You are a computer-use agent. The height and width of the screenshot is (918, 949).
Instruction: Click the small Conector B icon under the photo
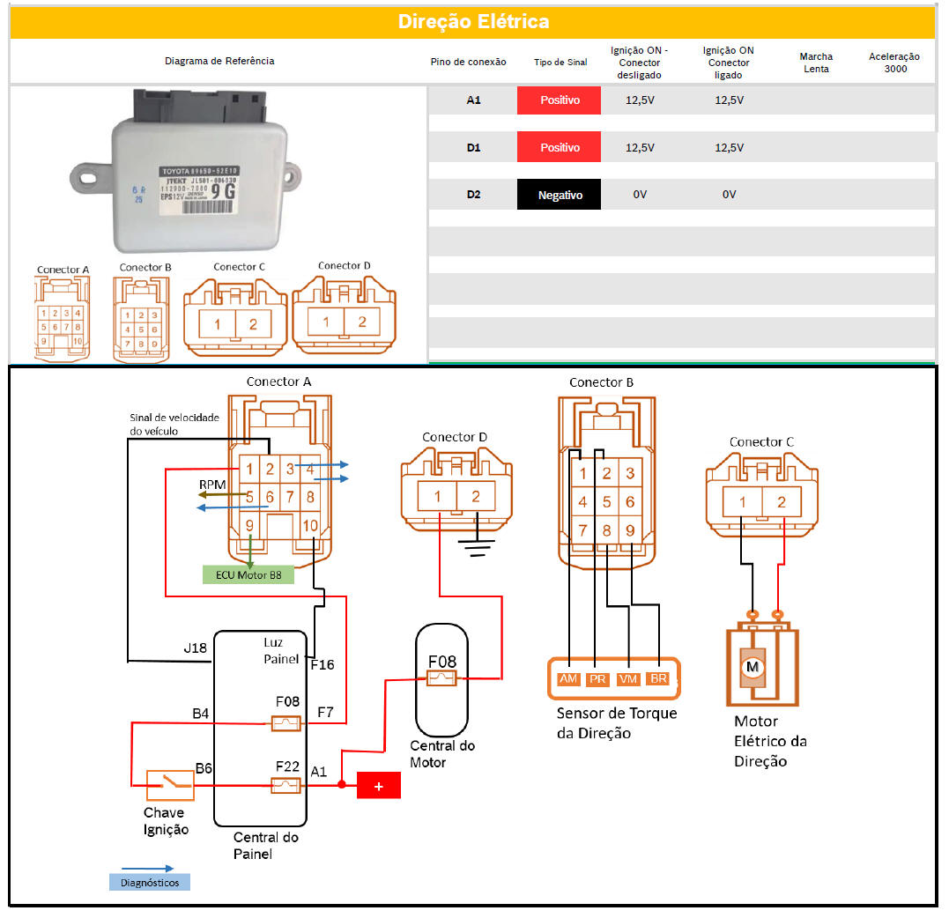pos(141,321)
